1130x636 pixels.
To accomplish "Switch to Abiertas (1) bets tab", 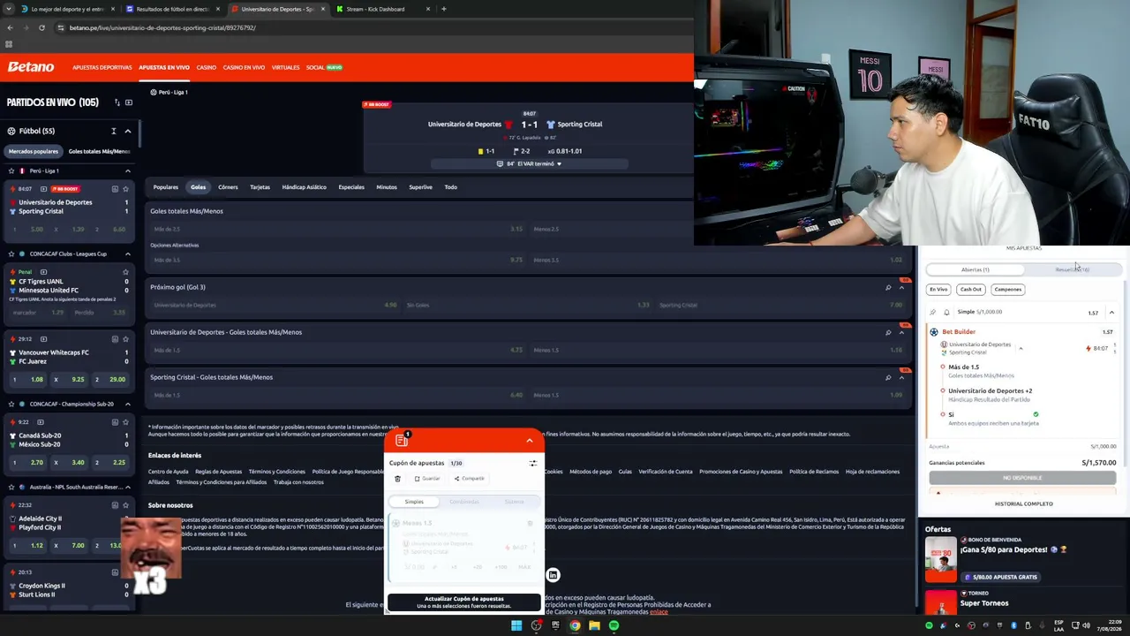I will pos(975,269).
